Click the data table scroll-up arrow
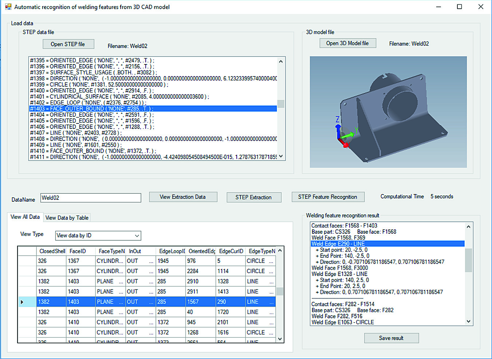Screen dimensions: 492x359 coord(280,250)
